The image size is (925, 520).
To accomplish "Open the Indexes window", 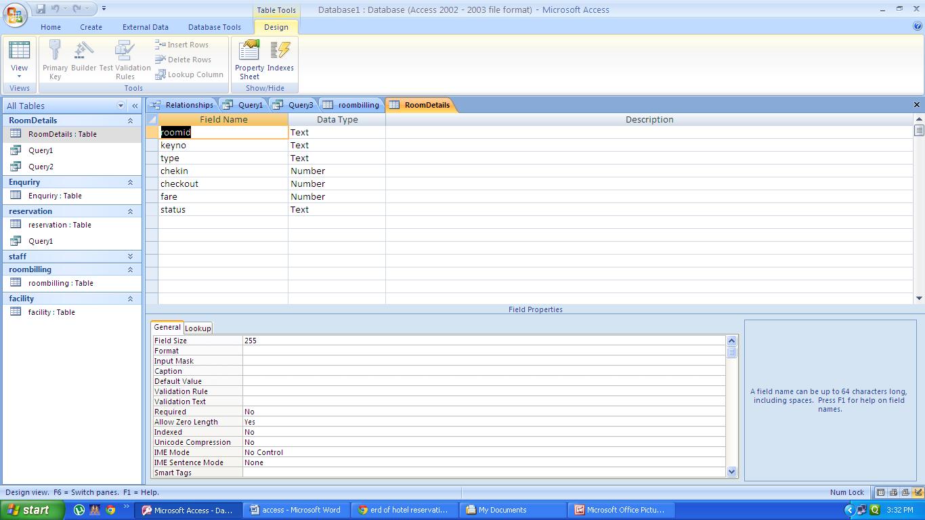I will [x=280, y=56].
